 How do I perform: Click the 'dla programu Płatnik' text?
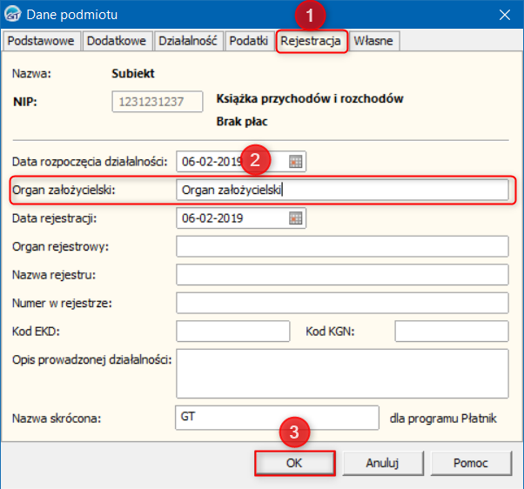(443, 419)
